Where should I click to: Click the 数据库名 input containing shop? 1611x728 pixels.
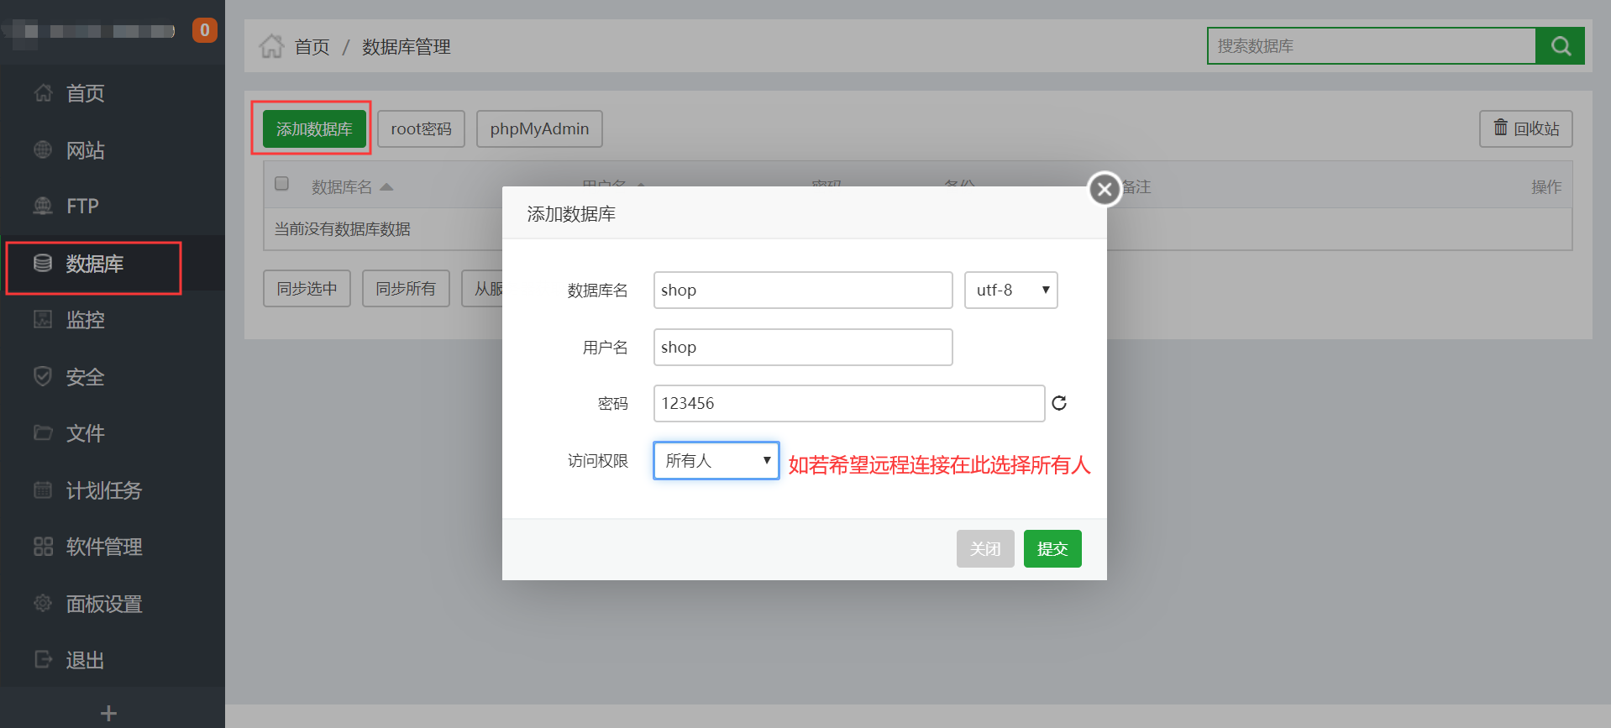[803, 290]
